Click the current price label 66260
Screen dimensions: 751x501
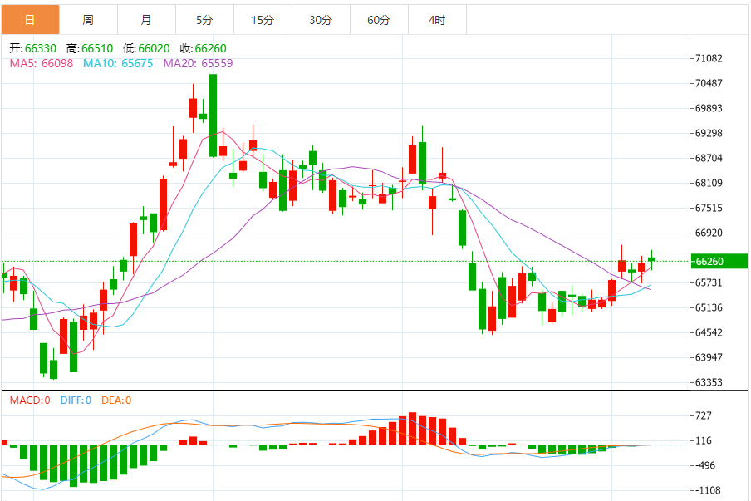point(719,262)
